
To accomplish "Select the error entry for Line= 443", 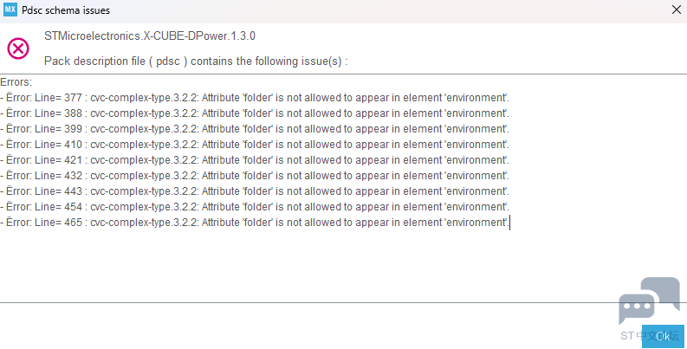I will click(x=255, y=191).
